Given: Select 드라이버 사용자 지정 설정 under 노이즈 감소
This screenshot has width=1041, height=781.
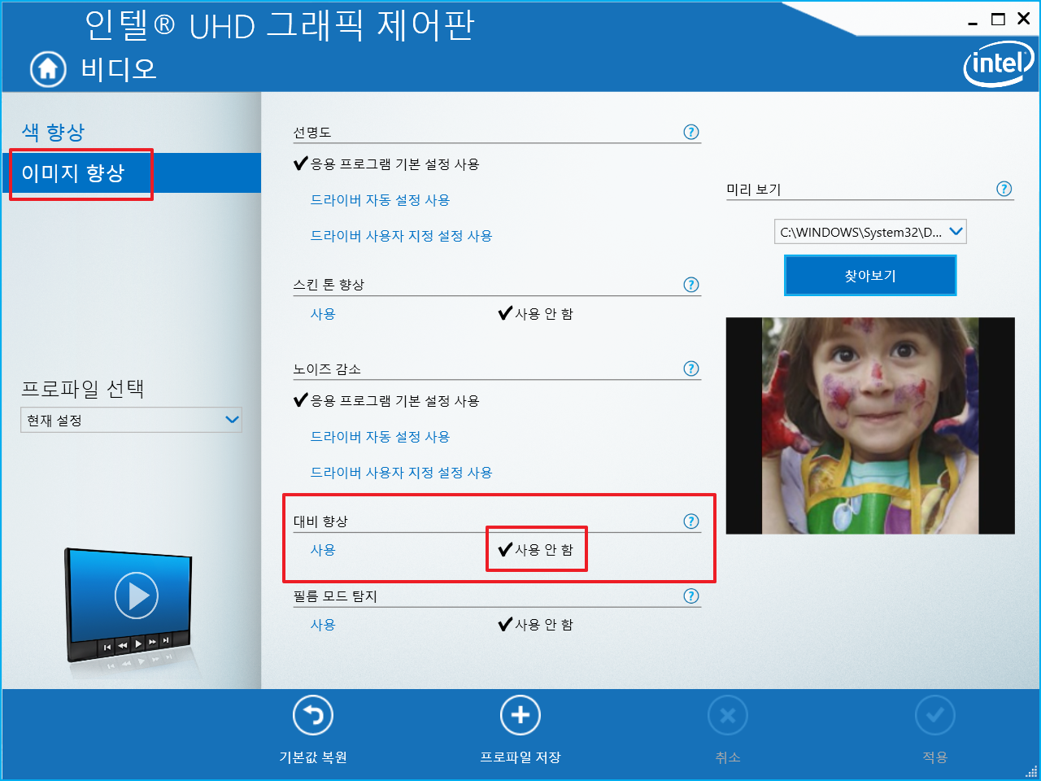Looking at the screenshot, I should click(x=401, y=473).
